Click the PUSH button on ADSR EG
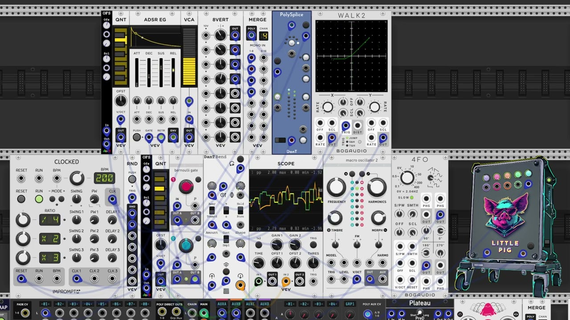Image resolution: width=570 pixels, height=320 pixels. pos(137,137)
